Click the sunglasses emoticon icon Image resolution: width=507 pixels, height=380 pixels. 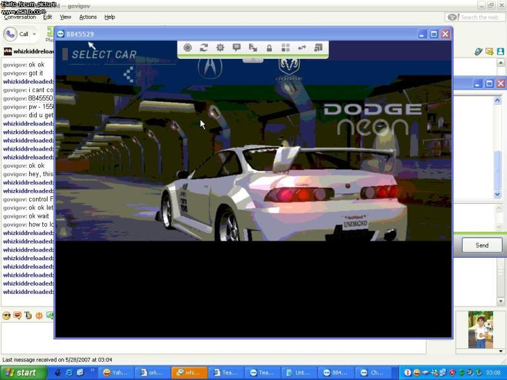point(6,315)
